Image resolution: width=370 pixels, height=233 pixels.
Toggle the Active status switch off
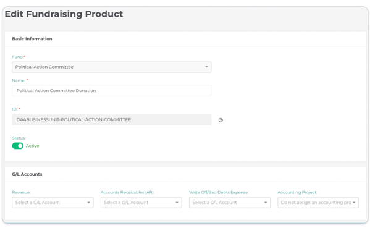click(x=18, y=146)
